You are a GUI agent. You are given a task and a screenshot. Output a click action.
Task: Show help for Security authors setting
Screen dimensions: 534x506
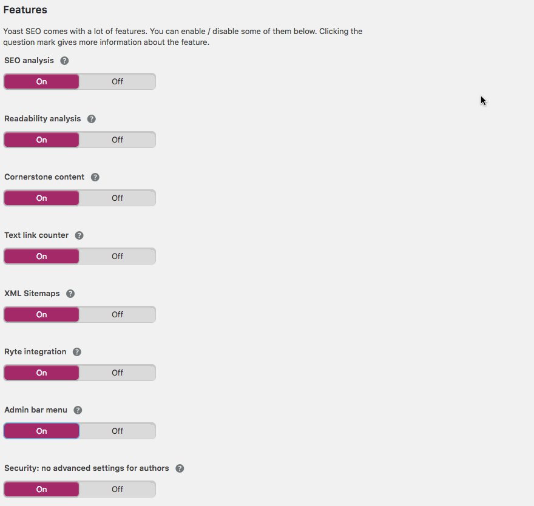click(x=180, y=468)
